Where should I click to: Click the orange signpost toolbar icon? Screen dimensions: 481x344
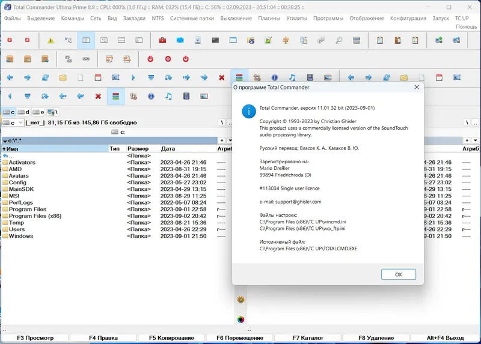[286, 40]
